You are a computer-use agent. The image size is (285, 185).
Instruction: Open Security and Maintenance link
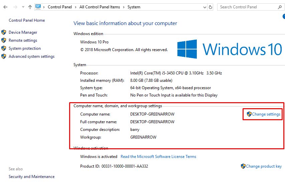pyautogui.click(x=32, y=177)
